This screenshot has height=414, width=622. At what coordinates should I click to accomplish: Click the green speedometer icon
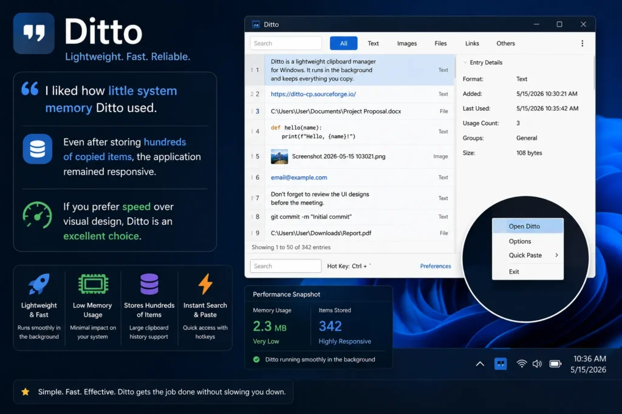(37, 215)
